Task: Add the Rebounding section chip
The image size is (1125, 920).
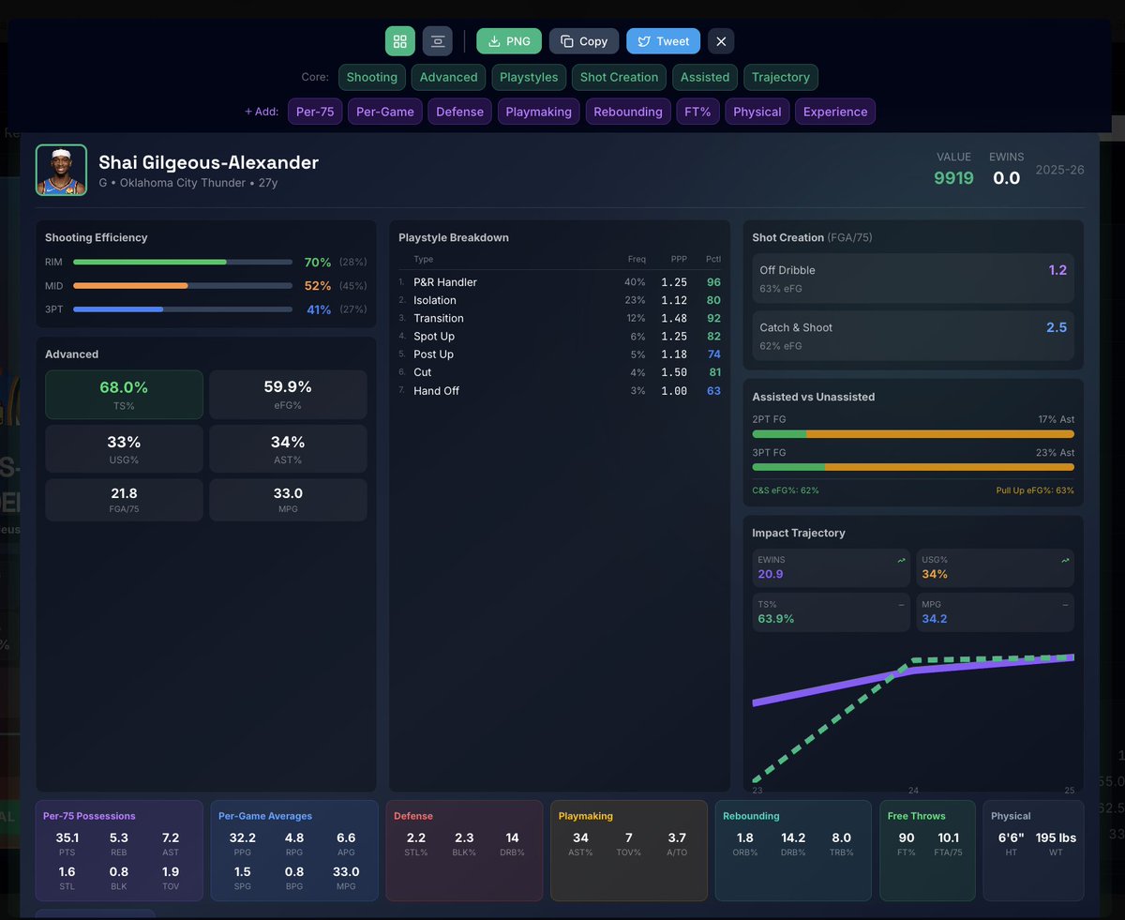Action: (628, 112)
